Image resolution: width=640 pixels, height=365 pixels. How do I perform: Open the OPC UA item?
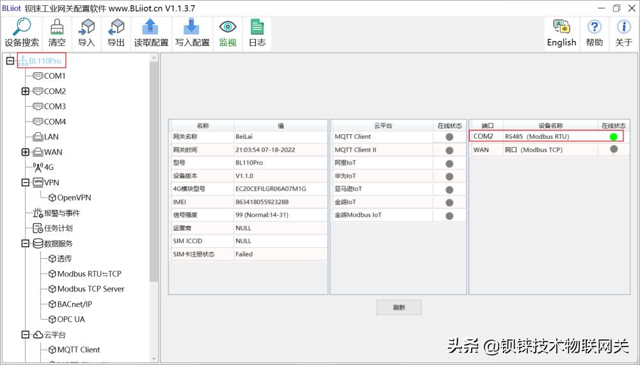pos(67,320)
